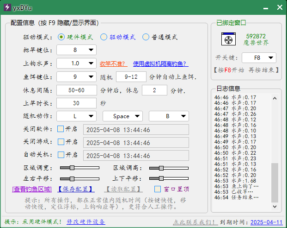The height and width of the screenshot is (228, 287).
Task: Click the yxDYu lightning app icon
Action: pyautogui.click(x=6, y=7)
